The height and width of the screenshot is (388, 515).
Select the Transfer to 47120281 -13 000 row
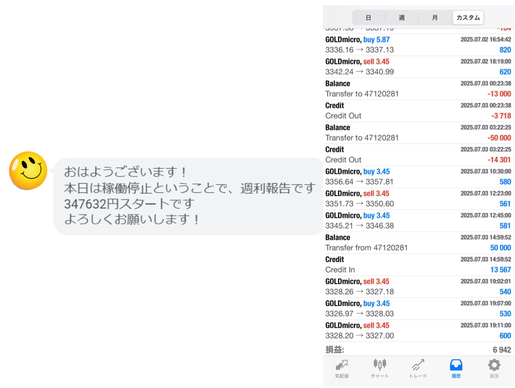(x=418, y=89)
